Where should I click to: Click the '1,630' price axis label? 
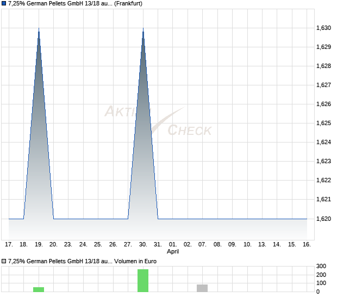(323, 28)
